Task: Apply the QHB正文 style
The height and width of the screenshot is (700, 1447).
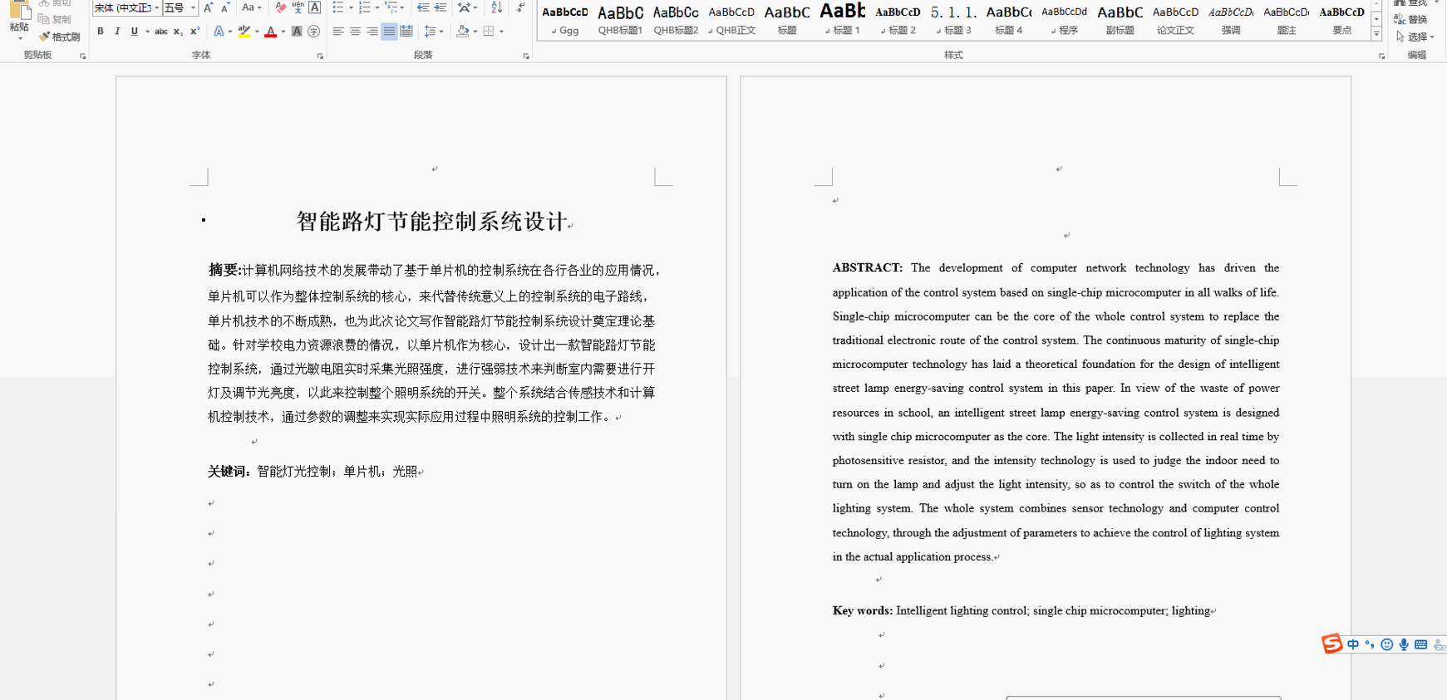Action: pyautogui.click(x=732, y=20)
